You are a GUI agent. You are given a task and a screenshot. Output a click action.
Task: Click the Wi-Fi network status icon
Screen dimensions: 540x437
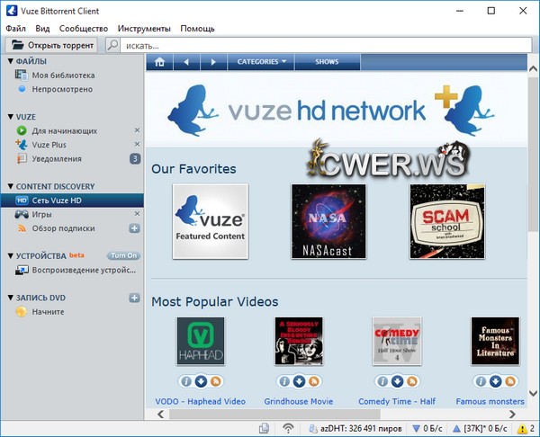[x=288, y=428]
